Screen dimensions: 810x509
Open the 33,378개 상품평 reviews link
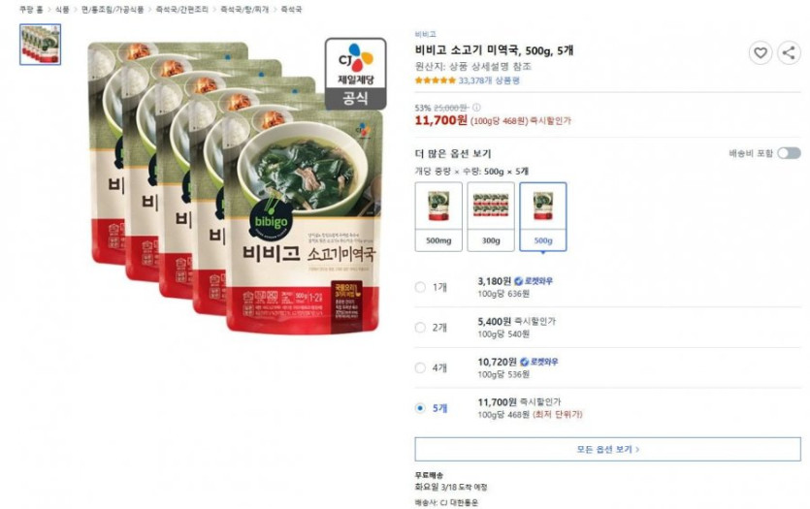pos(489,80)
